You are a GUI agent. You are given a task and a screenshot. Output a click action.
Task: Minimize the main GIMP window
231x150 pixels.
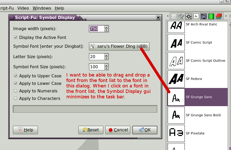222,2
